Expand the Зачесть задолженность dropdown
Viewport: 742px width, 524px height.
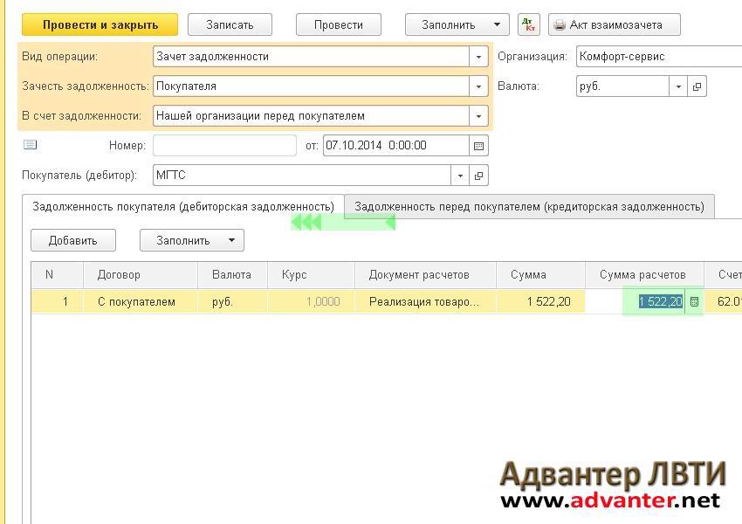click(478, 86)
